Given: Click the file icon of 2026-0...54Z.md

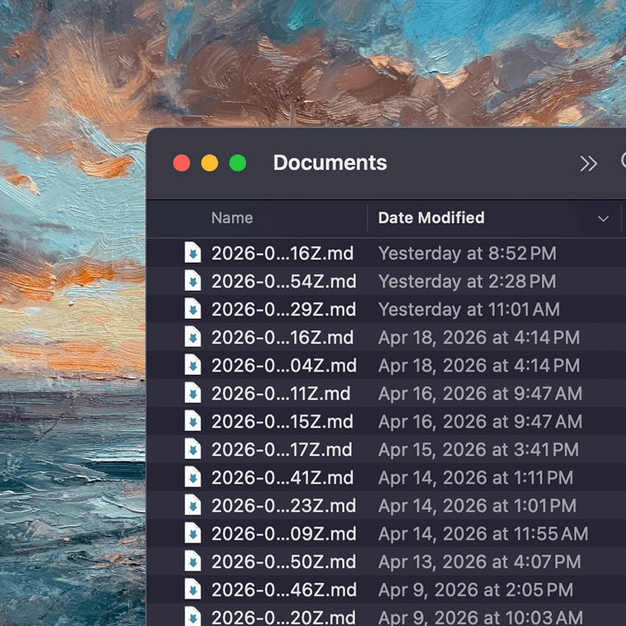Looking at the screenshot, I should tap(192, 281).
